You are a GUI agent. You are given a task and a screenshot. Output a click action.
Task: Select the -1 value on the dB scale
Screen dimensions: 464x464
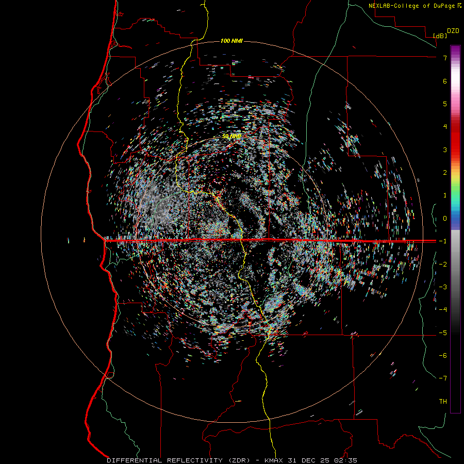443,241
